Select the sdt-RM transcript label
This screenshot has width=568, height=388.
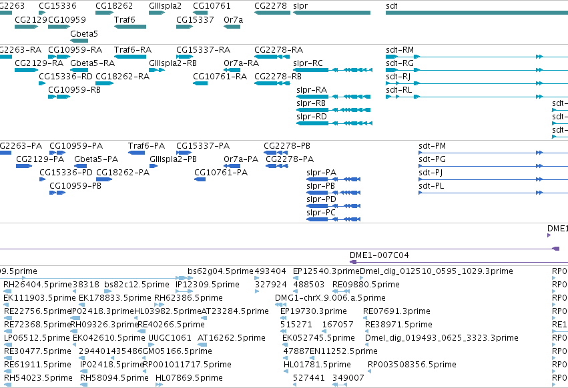(400, 50)
